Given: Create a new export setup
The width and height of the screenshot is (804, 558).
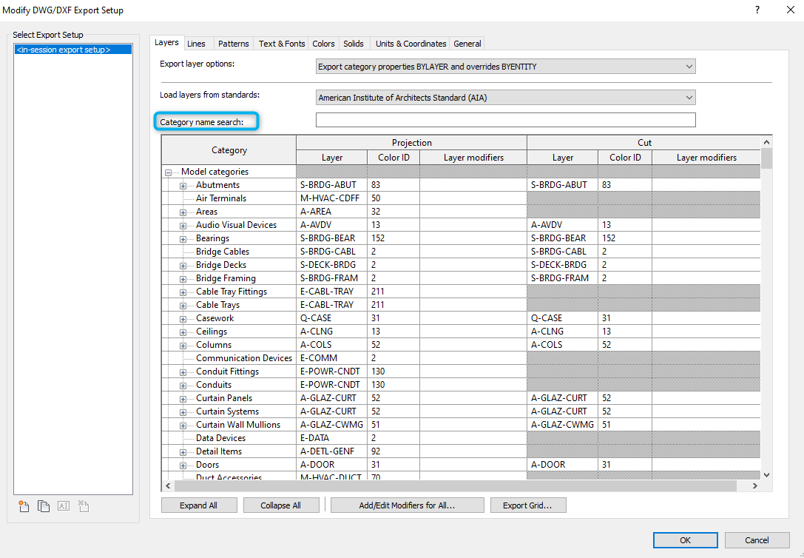Looking at the screenshot, I should coord(24,505).
